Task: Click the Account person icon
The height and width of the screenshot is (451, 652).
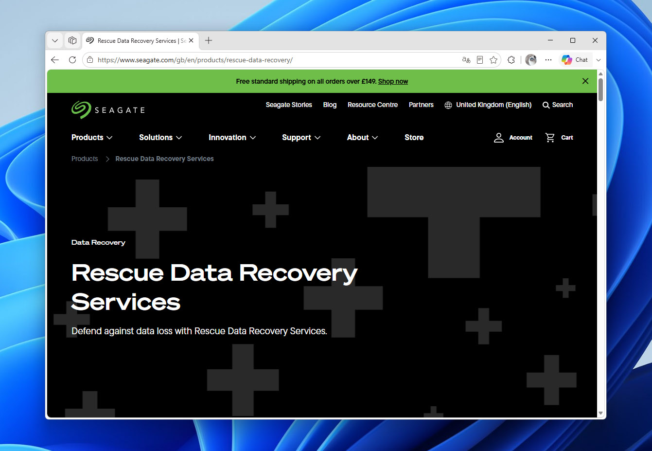Action: [x=498, y=138]
